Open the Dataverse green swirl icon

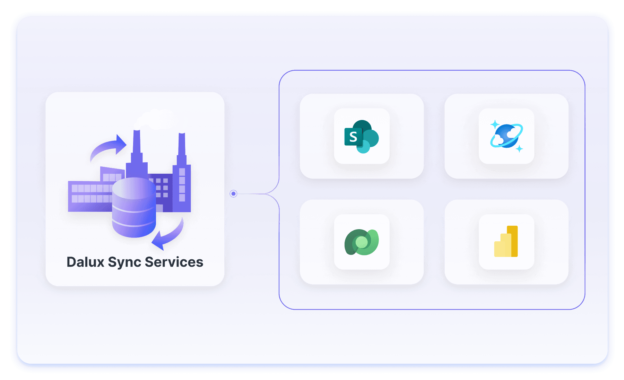(x=362, y=242)
